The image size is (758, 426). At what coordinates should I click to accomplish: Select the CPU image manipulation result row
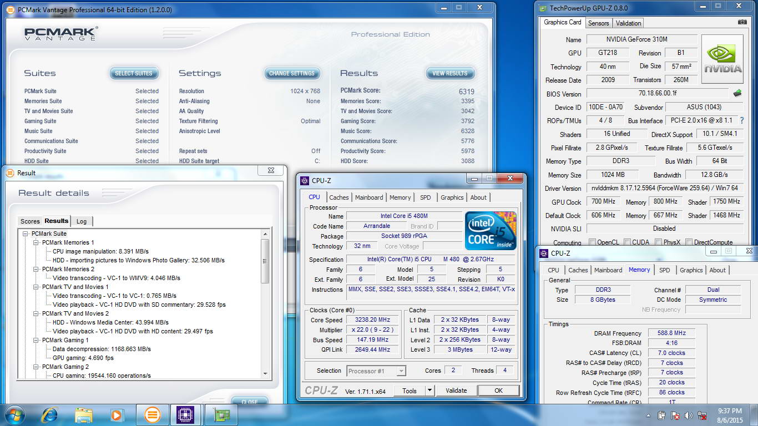click(100, 251)
